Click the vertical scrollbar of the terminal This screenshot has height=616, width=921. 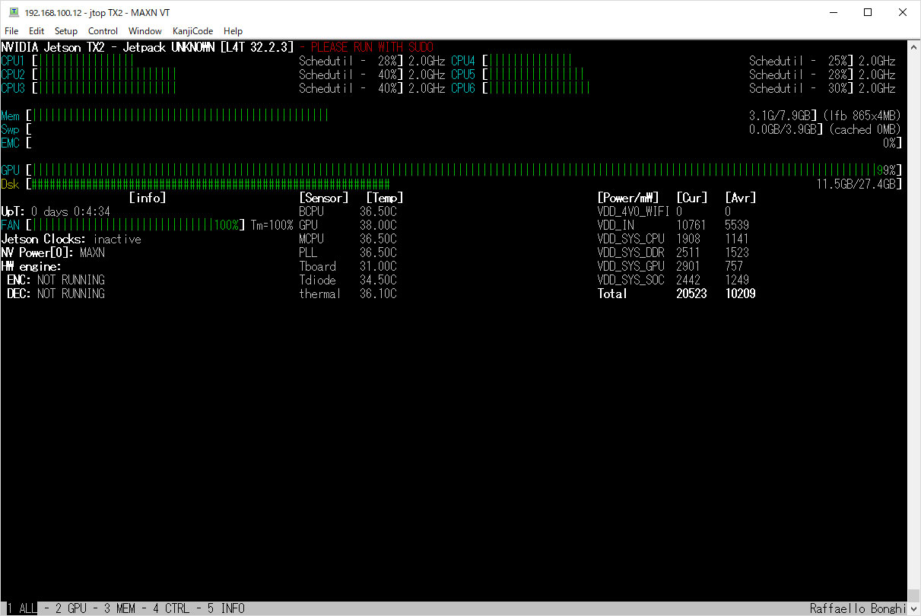(x=914, y=319)
